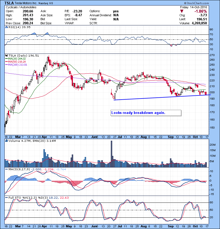Click the MA(20) 204.32 legend line
Viewport: 220px width, 229px height.
(x=15, y=59)
